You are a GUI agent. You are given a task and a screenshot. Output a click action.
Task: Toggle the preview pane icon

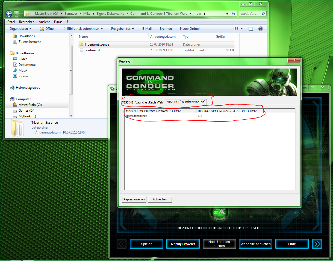(251, 29)
